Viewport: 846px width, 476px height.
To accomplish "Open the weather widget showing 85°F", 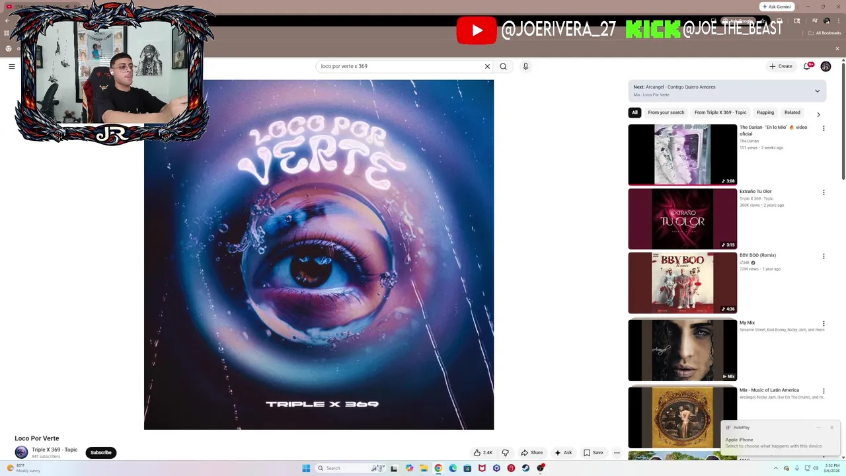I will point(24,468).
